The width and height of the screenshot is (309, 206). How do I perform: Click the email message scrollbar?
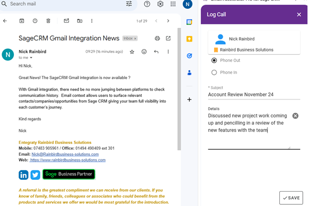pos(179,89)
